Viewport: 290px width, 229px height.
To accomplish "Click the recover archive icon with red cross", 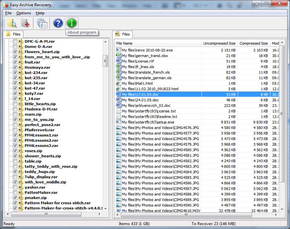I will [x=26, y=23].
